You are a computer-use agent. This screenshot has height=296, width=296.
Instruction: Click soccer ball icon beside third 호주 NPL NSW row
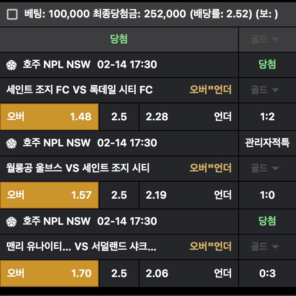(x=11, y=222)
